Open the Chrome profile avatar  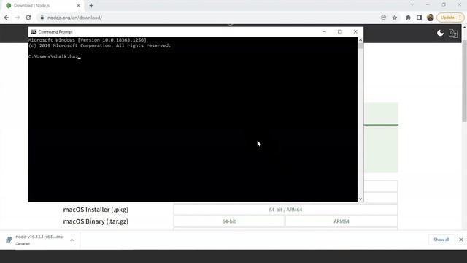click(430, 18)
